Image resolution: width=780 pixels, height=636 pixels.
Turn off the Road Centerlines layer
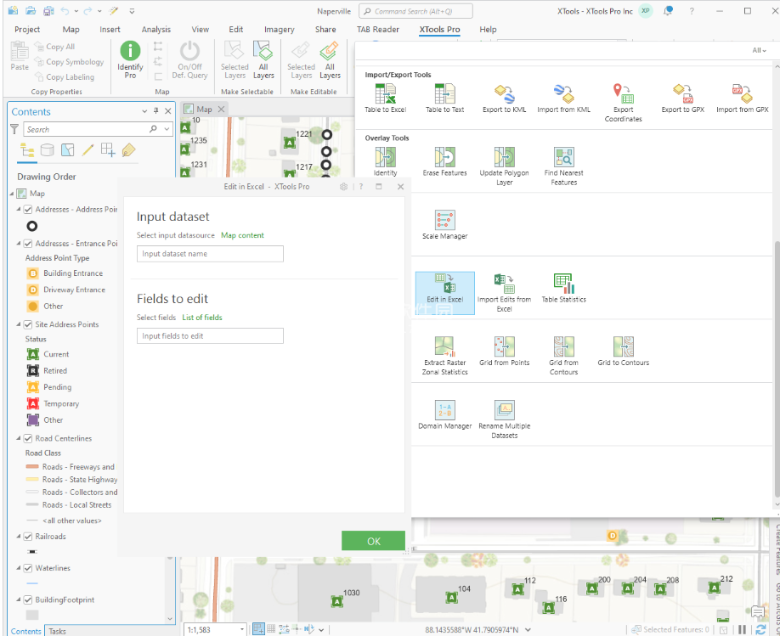coord(28,439)
